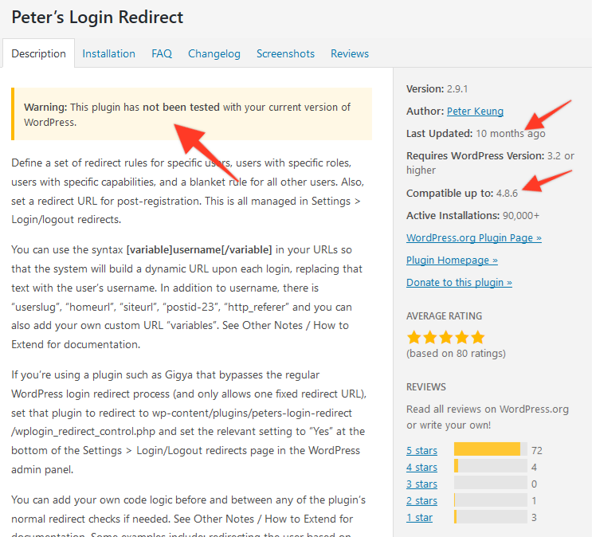Screen dimensions: 592x537
Task: Click the 4 stars rating bar
Action: point(491,465)
